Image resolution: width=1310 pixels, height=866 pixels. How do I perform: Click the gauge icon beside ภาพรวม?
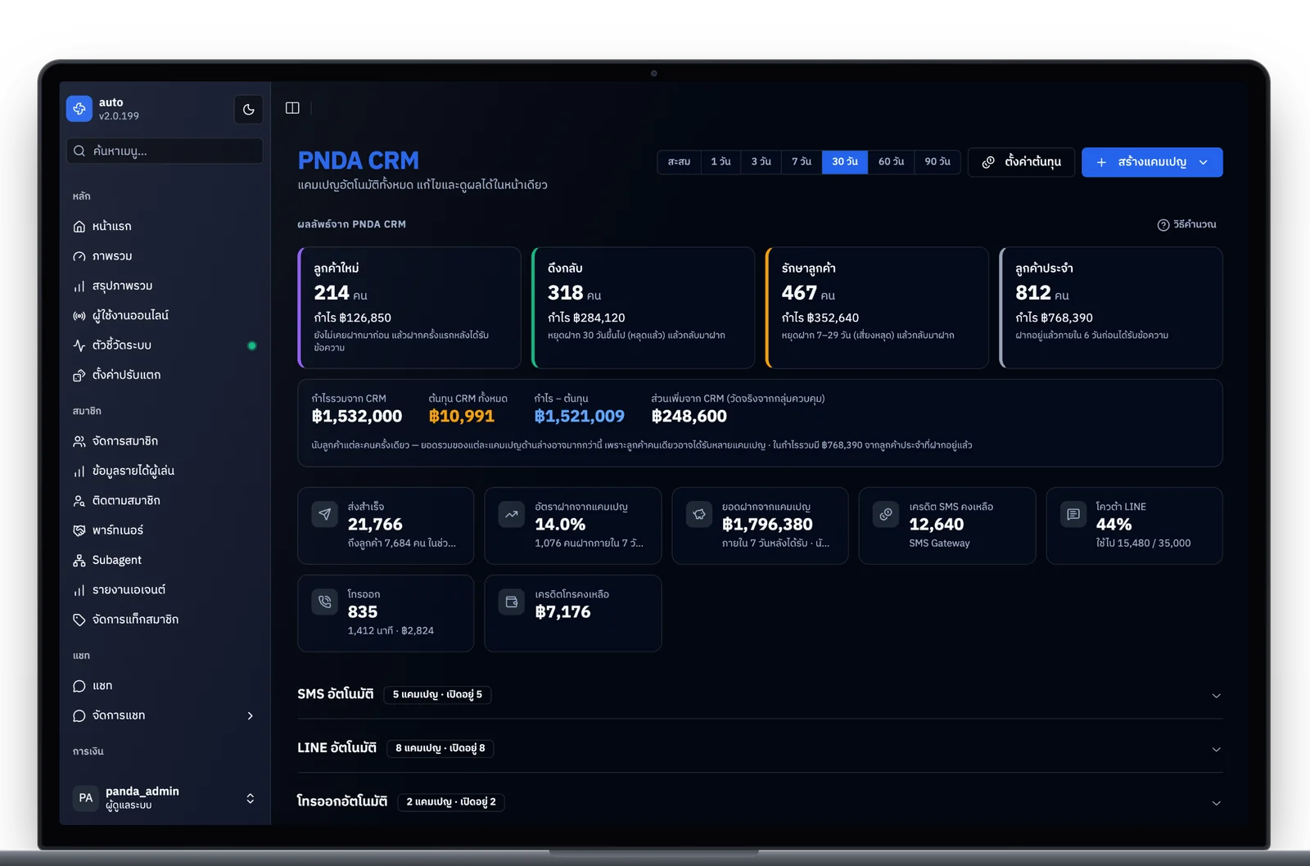[79, 256]
